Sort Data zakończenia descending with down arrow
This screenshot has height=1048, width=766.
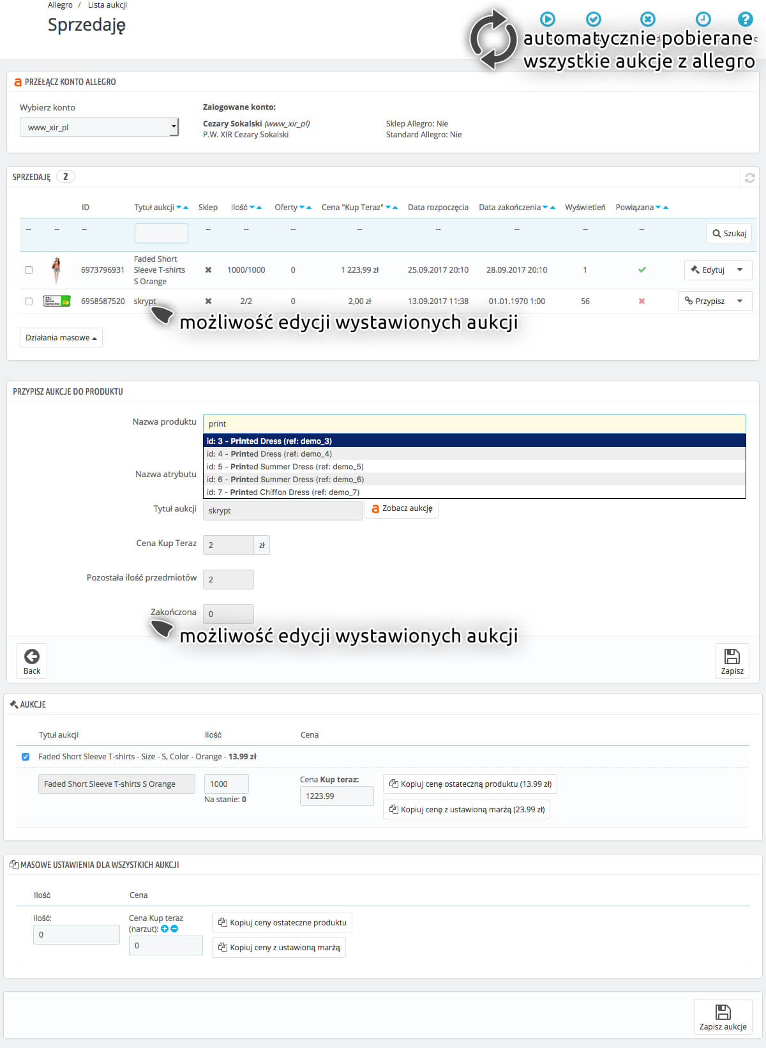coord(545,208)
